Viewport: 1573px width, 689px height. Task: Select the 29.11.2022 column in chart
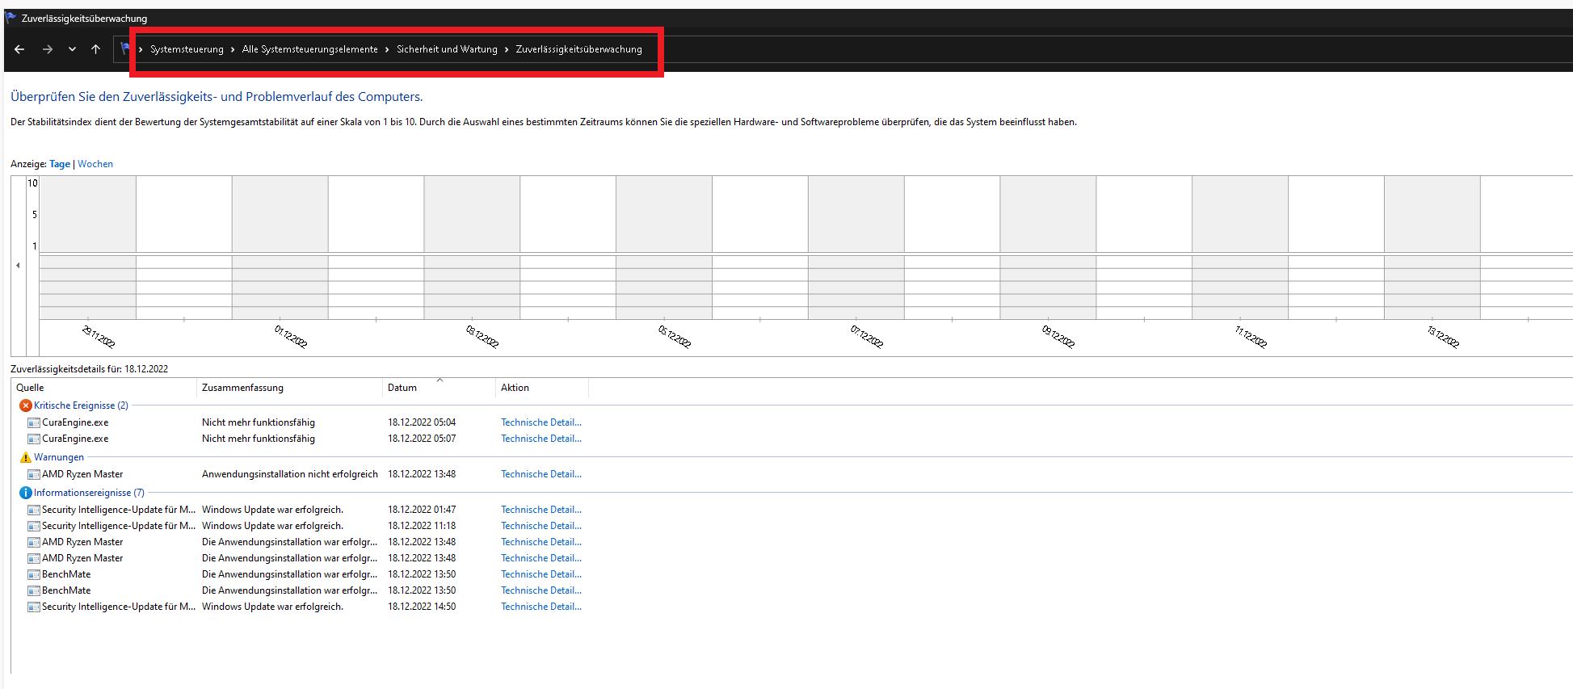[87, 247]
